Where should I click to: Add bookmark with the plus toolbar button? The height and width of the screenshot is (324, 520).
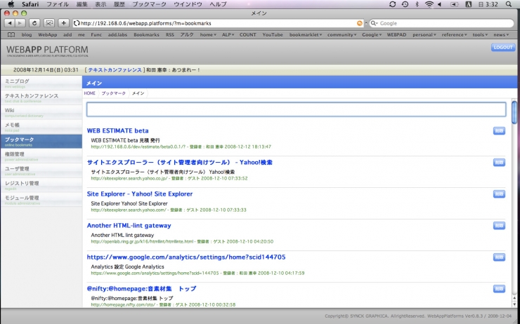coord(63,23)
